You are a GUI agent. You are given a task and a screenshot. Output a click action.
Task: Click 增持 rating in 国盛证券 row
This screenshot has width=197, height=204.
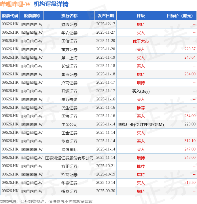[x=141, y=75]
